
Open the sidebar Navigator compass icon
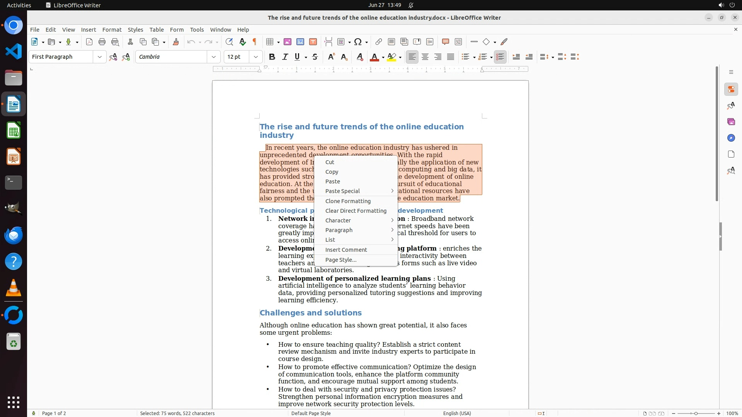(x=731, y=138)
